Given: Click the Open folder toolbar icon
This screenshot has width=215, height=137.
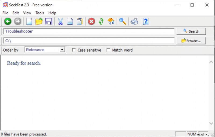Looking at the screenshot, I should tap(39, 21).
